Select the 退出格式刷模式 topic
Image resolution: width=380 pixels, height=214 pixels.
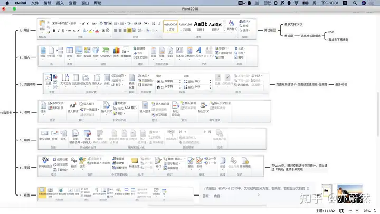[311, 36]
